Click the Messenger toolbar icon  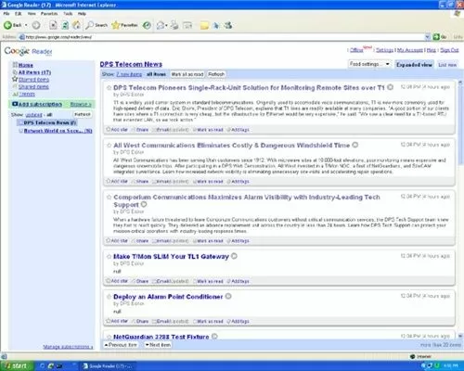(x=216, y=25)
